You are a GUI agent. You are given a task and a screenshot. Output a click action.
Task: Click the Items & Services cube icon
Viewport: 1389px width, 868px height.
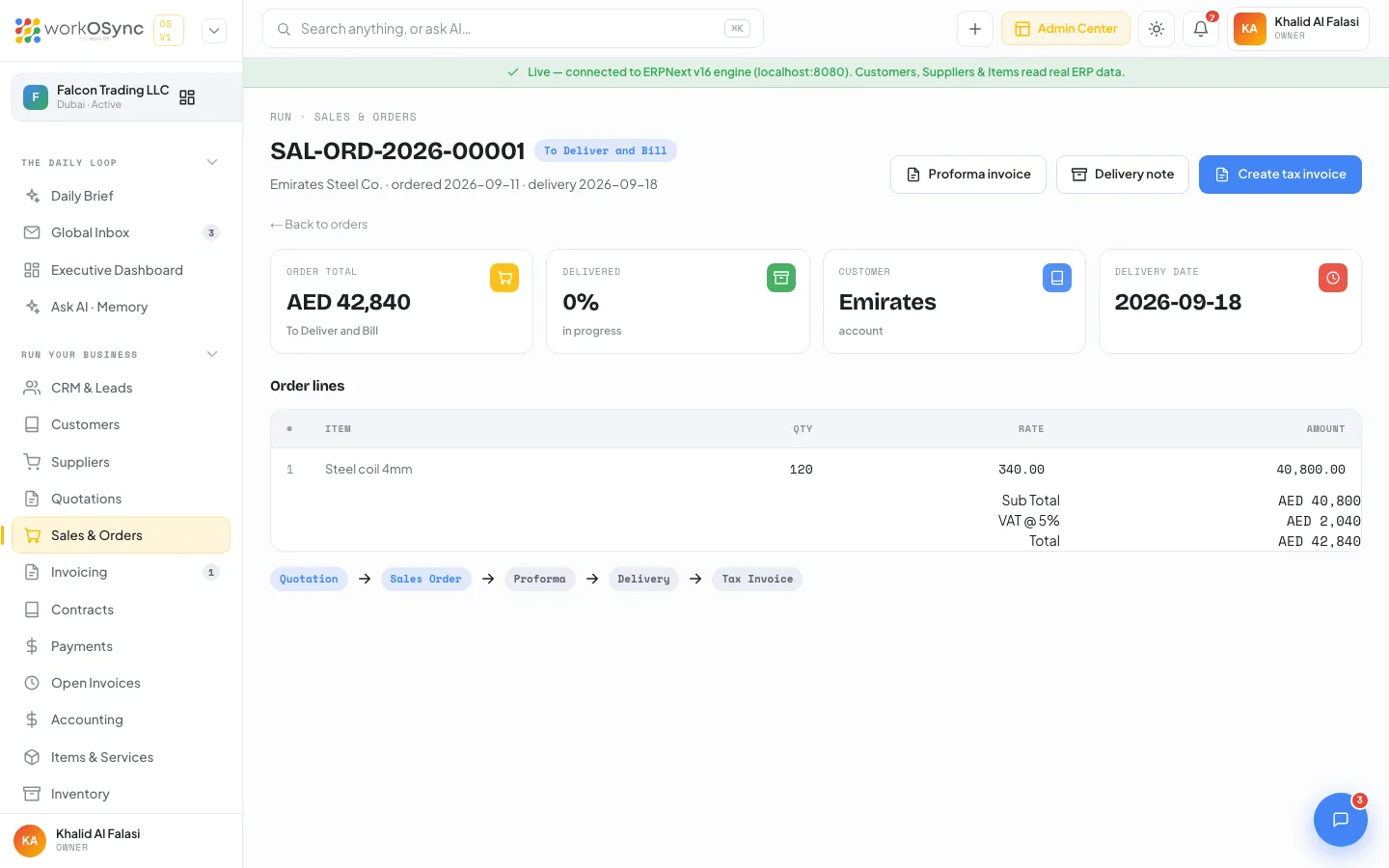click(32, 757)
